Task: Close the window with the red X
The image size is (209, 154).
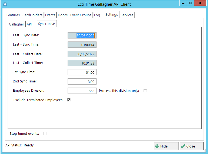Action: (200, 3)
